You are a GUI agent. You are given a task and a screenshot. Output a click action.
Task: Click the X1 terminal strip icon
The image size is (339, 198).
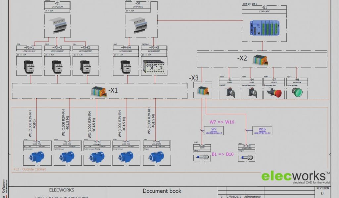(99, 91)
